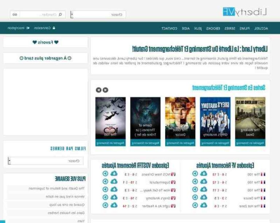Viewport: 280px width, 223px height.
Task: Open The Death and Return of Superman
Action: pyautogui.click(x=57, y=188)
